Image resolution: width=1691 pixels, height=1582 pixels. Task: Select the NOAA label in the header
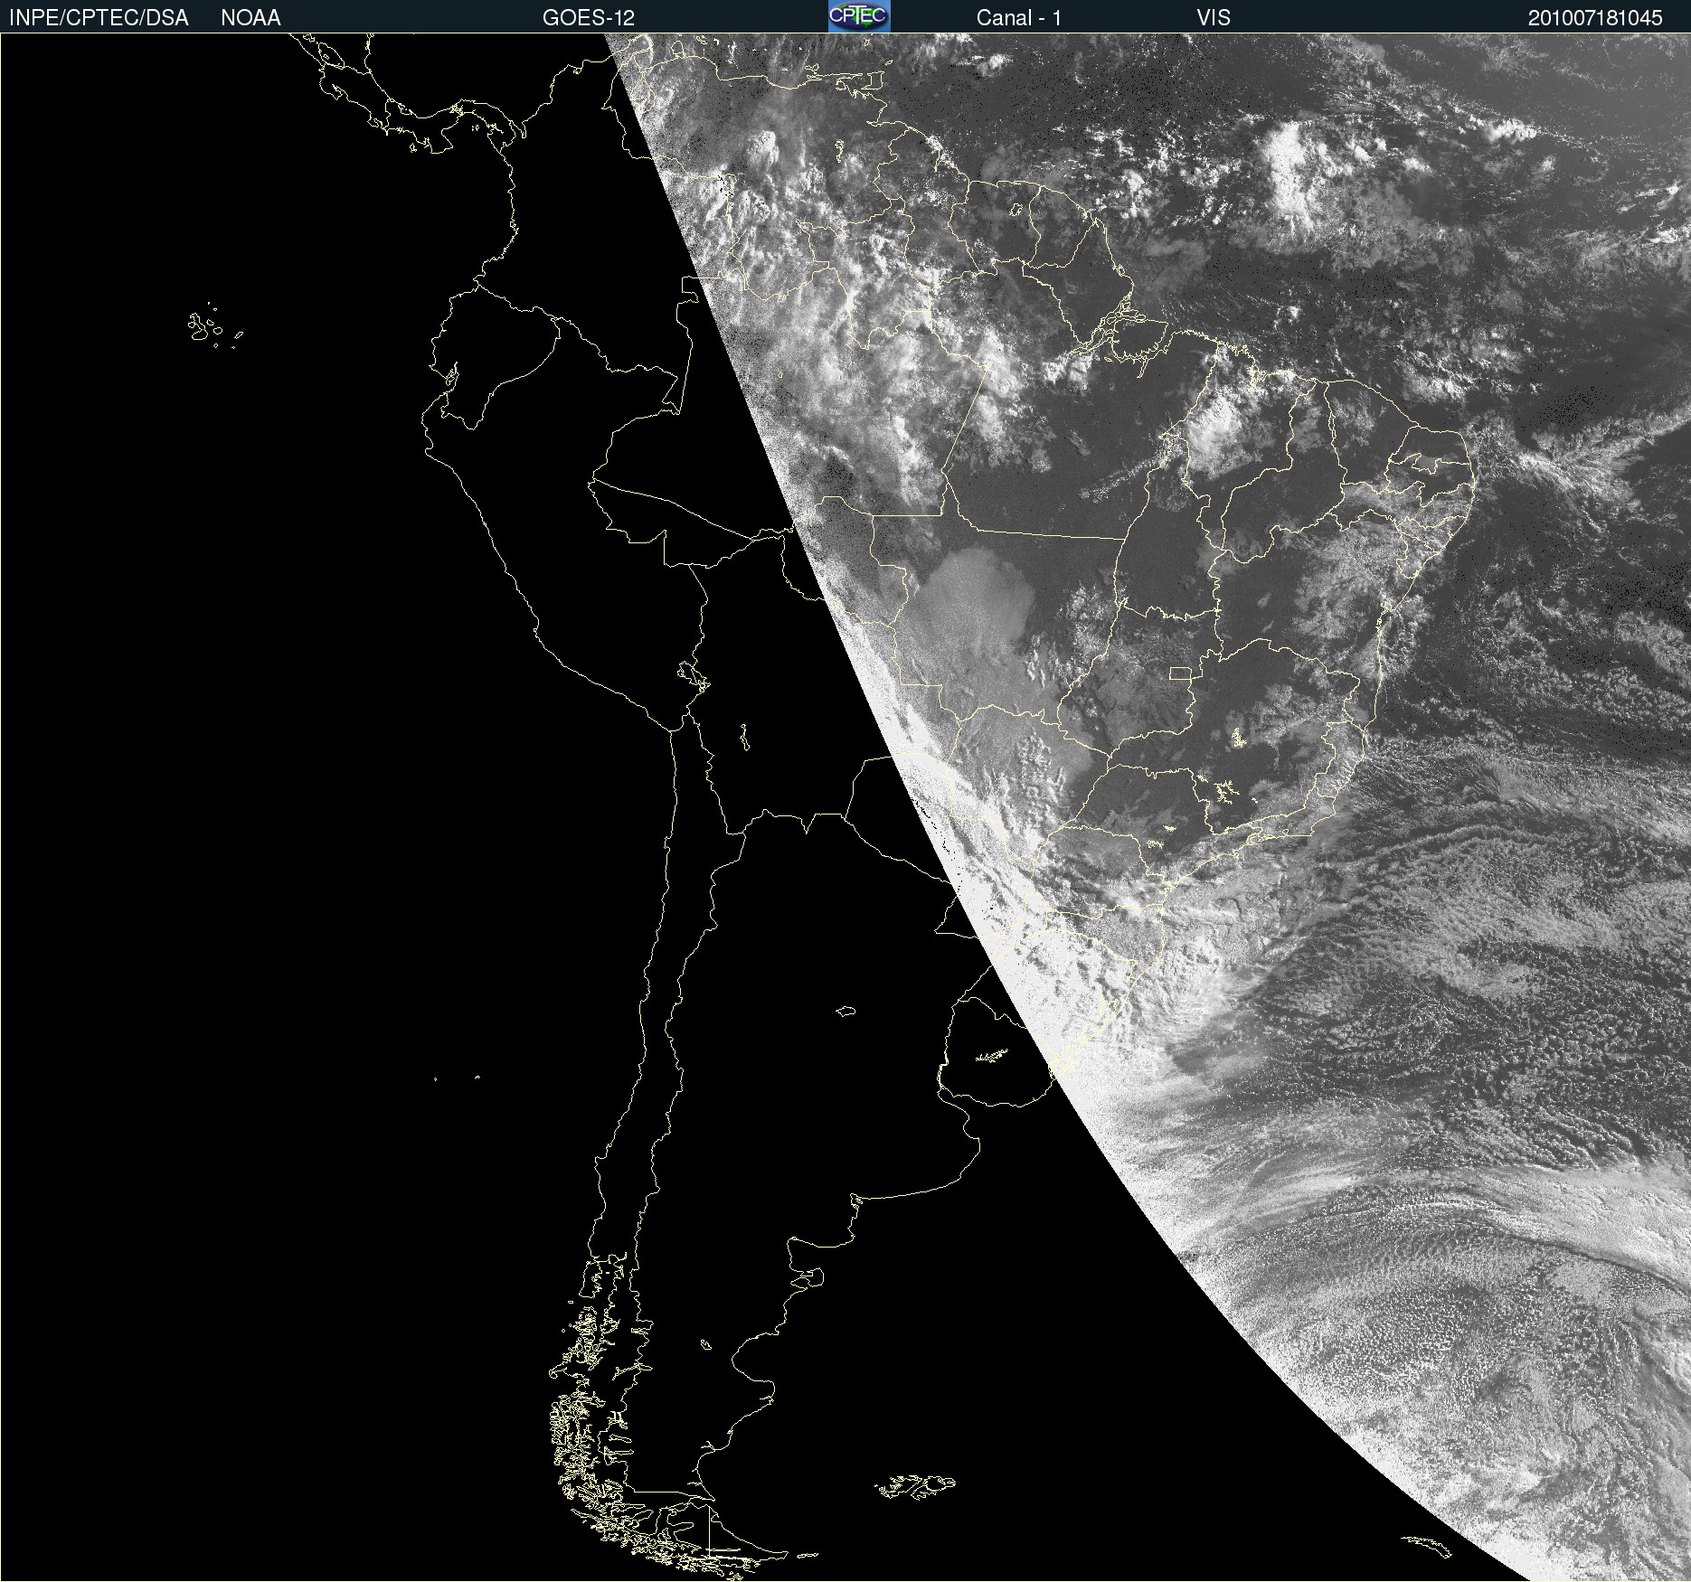pos(250,18)
